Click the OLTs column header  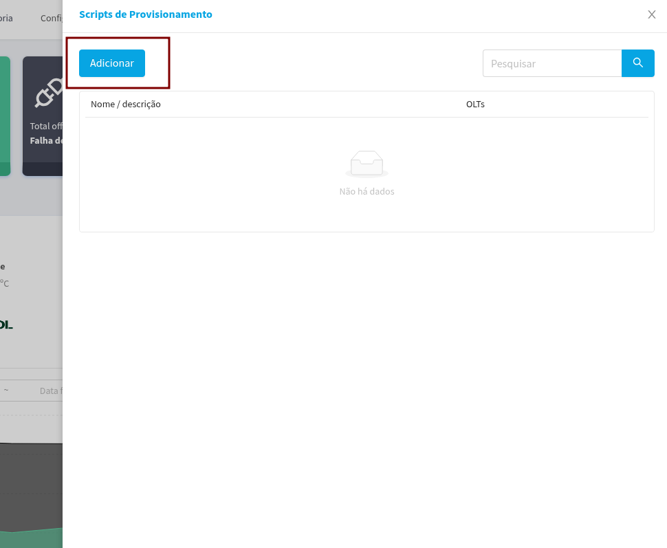tap(475, 105)
